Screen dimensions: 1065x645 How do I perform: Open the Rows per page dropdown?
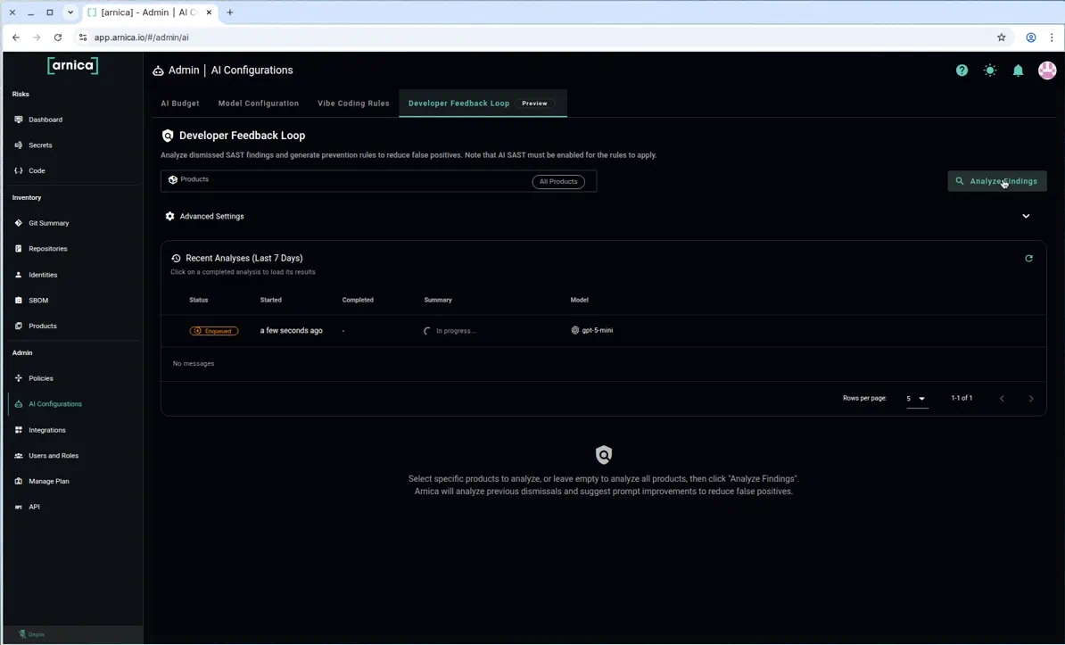coord(915,398)
